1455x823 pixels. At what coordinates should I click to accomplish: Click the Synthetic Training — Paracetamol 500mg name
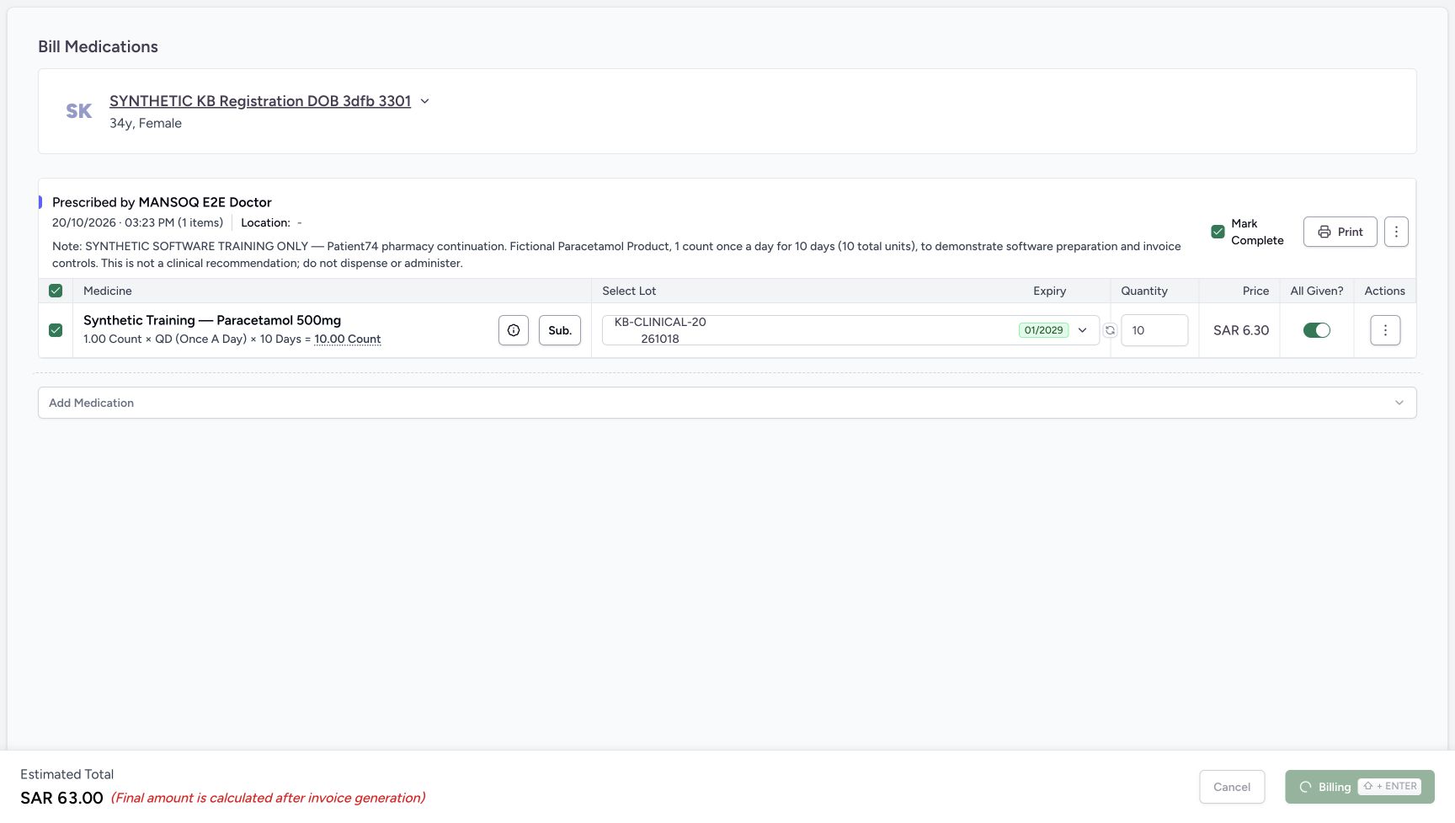(x=212, y=320)
